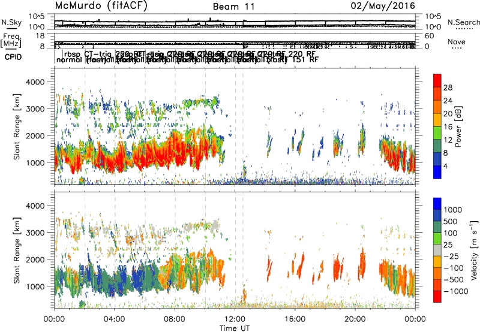
Task: Click the 'Velocity [m s-1]' colorbar title
Action: (474, 250)
